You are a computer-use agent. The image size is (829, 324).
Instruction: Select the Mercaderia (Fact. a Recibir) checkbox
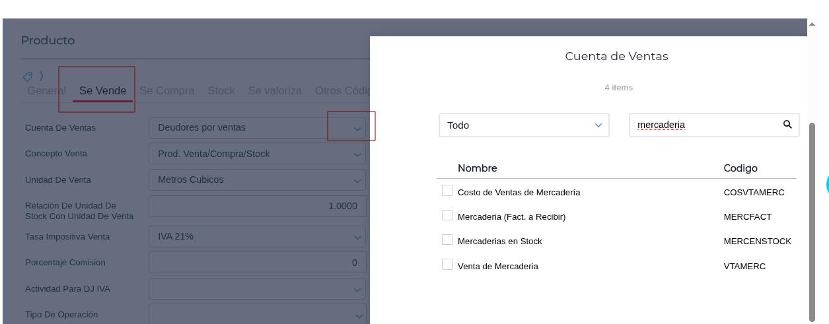point(447,215)
